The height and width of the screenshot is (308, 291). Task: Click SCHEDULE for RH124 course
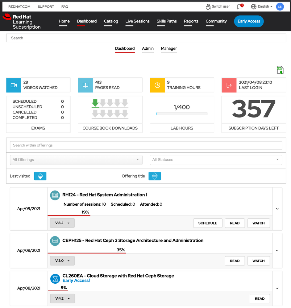click(208, 223)
